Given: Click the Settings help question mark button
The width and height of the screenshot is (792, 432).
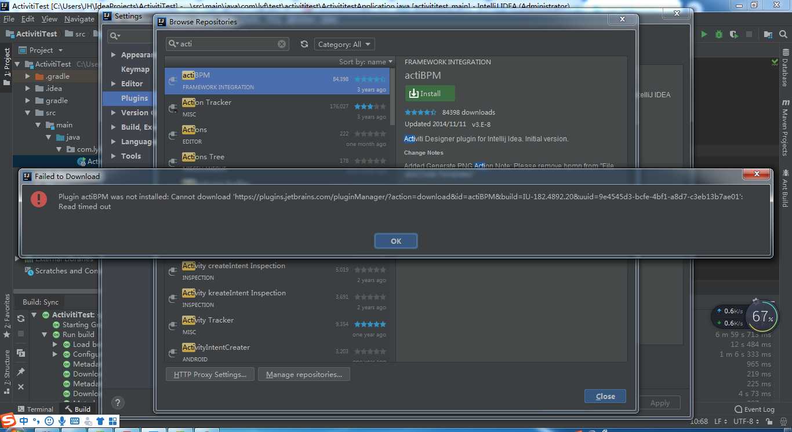Looking at the screenshot, I should pos(118,403).
